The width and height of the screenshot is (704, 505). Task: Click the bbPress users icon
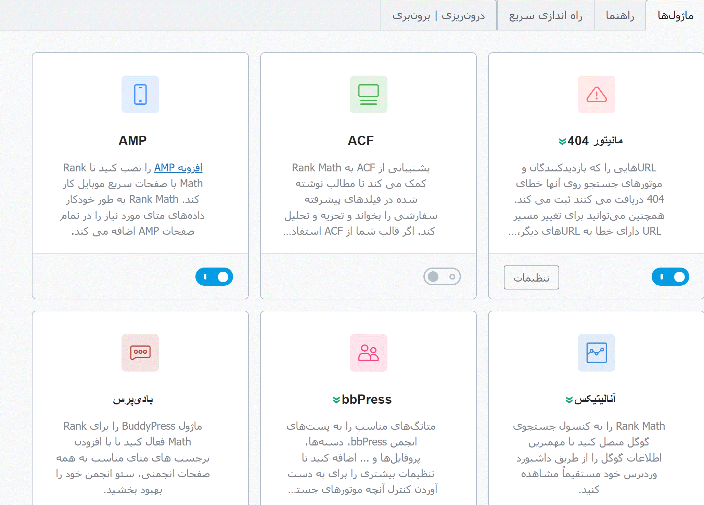coord(368,352)
